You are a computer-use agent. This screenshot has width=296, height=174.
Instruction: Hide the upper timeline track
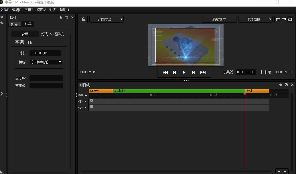[x=80, y=102]
